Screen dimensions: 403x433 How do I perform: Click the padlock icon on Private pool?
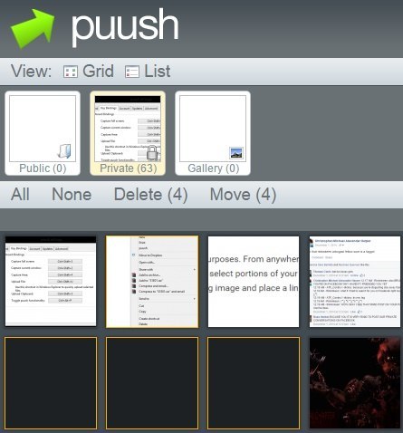(152, 153)
